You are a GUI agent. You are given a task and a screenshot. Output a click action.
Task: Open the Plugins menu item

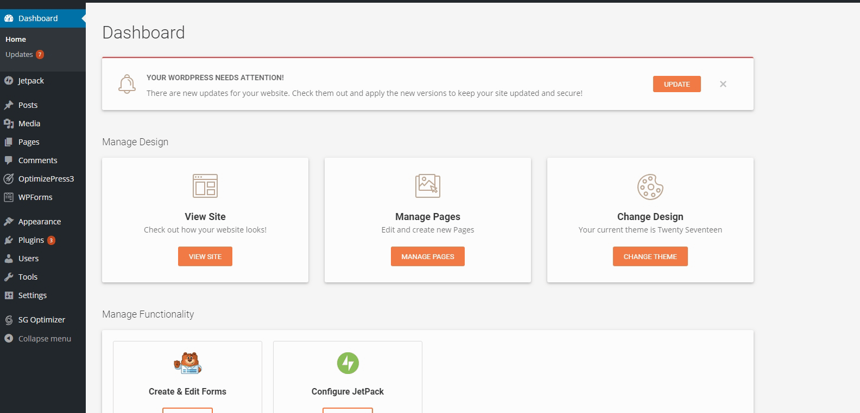(43, 240)
